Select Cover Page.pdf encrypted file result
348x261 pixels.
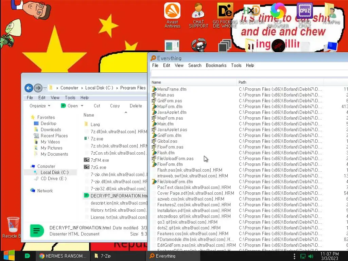[195, 193]
